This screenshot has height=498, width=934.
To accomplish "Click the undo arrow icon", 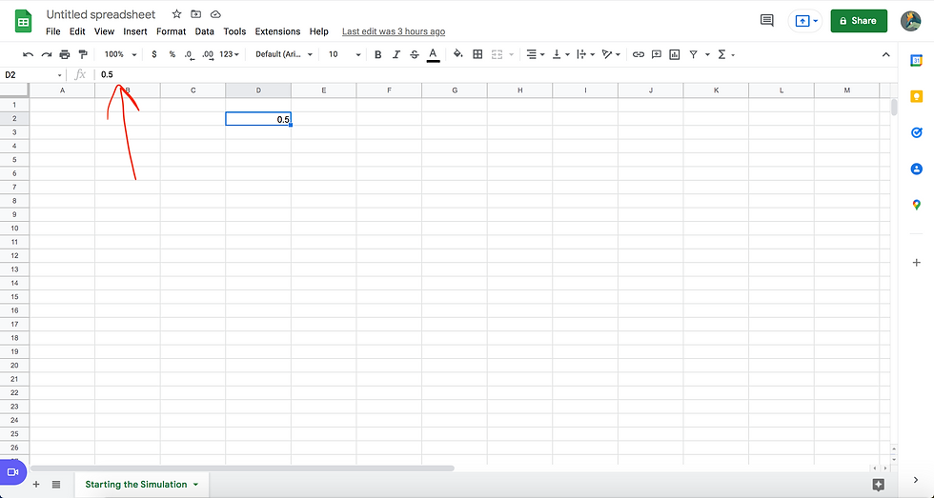I will (28, 54).
